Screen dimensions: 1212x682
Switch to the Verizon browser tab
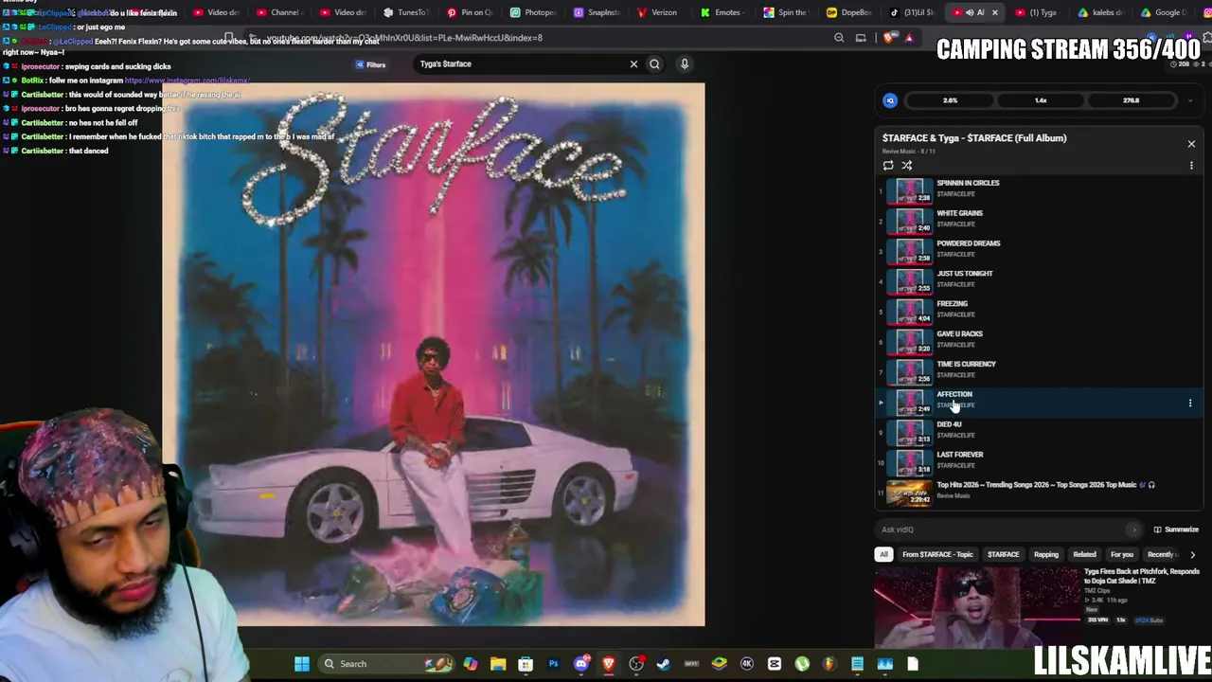tap(658, 12)
